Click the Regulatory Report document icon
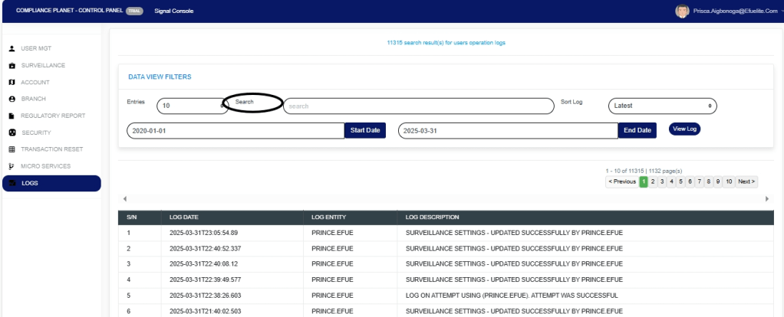784x317 pixels. pyautogui.click(x=12, y=116)
